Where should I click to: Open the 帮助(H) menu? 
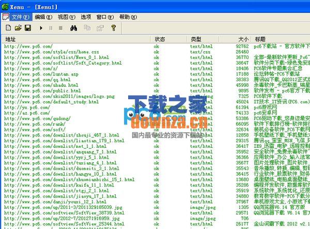tap(128, 17)
